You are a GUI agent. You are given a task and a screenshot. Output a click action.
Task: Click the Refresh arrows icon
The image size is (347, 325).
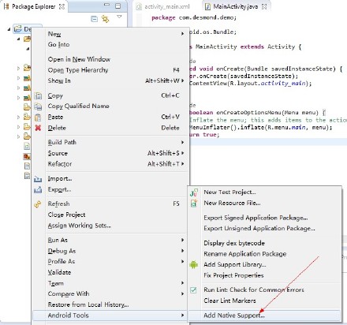pyautogui.click(x=38, y=204)
